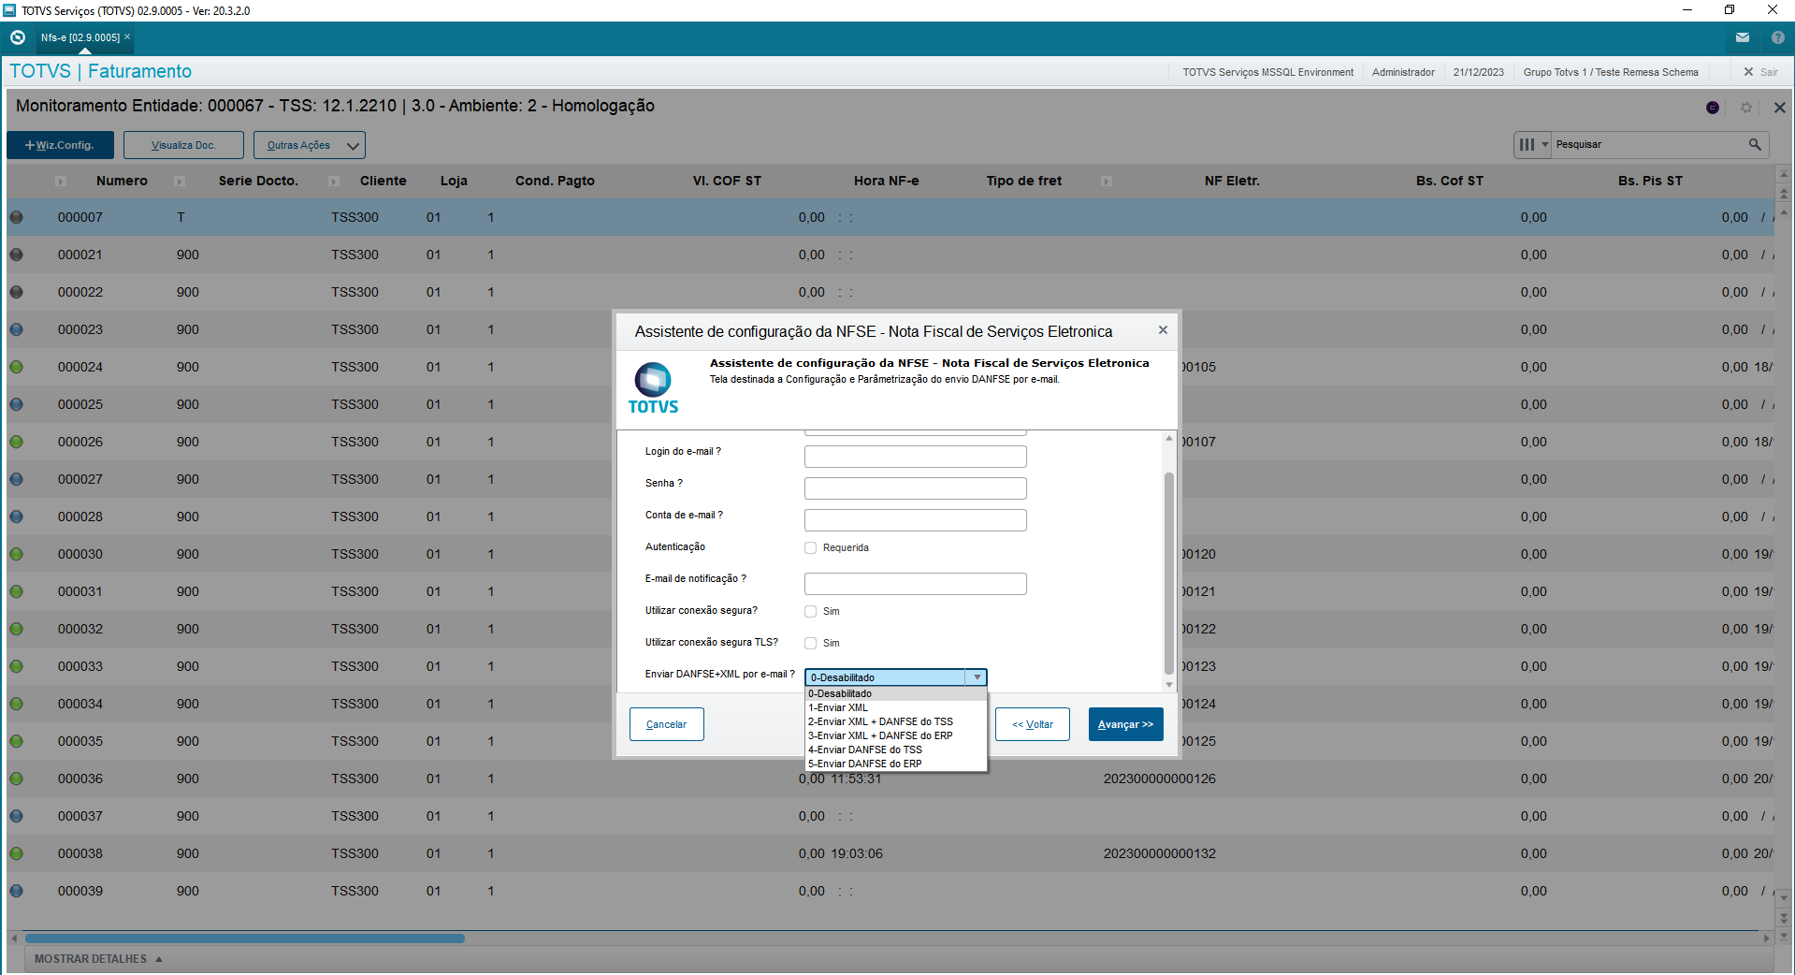Click filter icon before Numero column
Viewport: 1795px width, 975px height.
point(61,182)
